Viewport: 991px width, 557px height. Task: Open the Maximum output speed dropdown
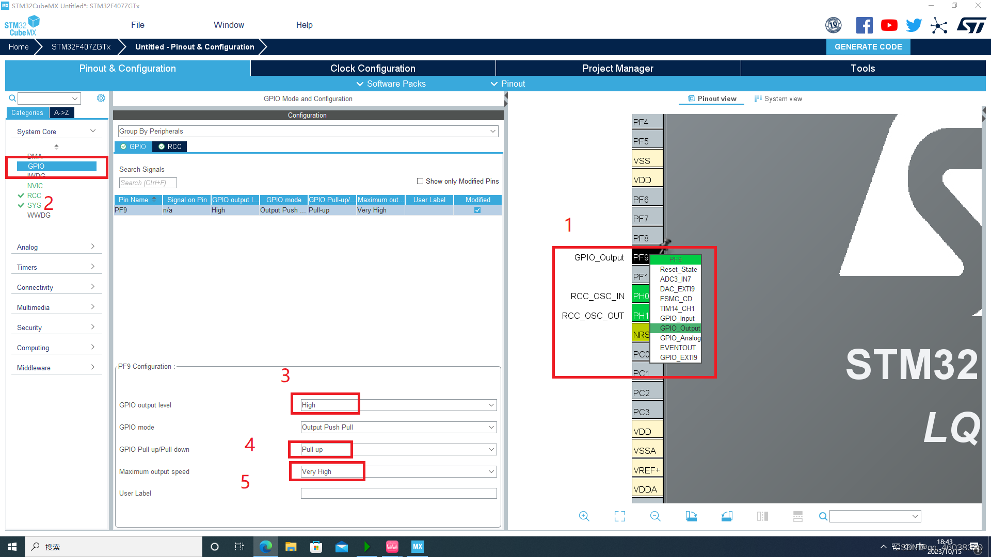(398, 472)
